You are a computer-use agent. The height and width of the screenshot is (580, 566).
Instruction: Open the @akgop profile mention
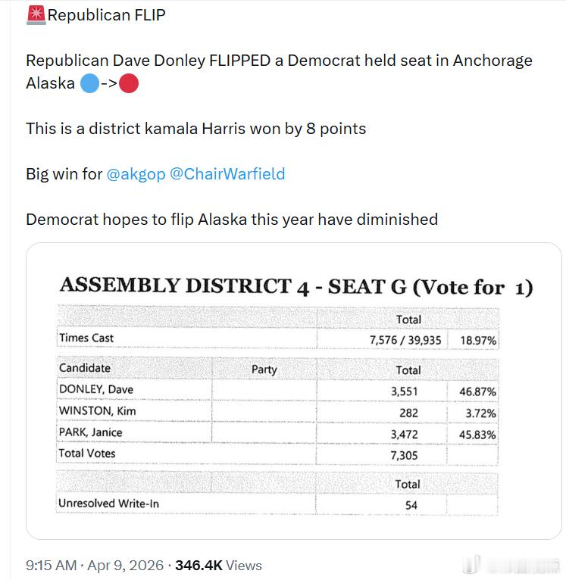[x=136, y=173]
